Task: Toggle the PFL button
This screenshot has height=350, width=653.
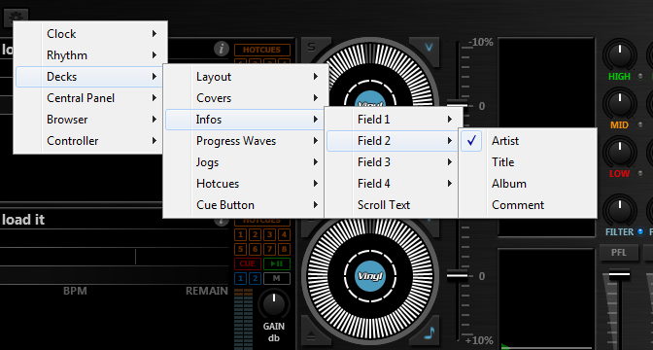Action: [x=619, y=253]
